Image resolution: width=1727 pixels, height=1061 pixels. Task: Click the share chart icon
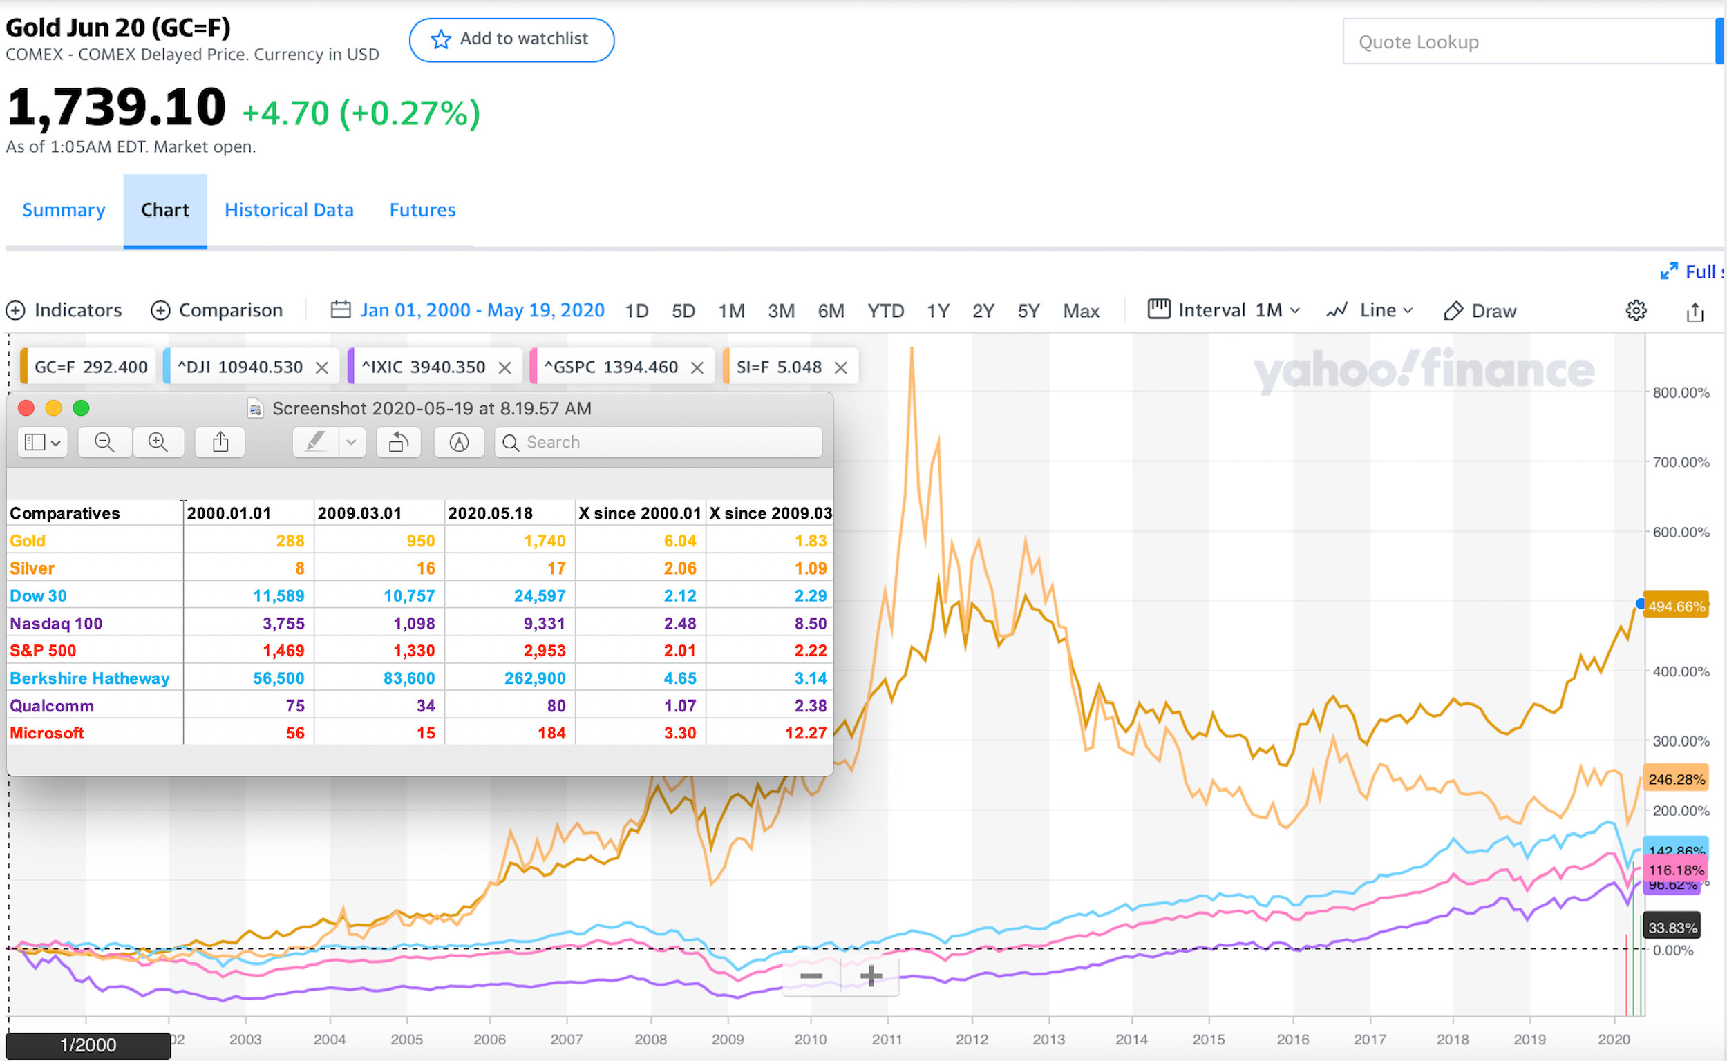[1695, 312]
